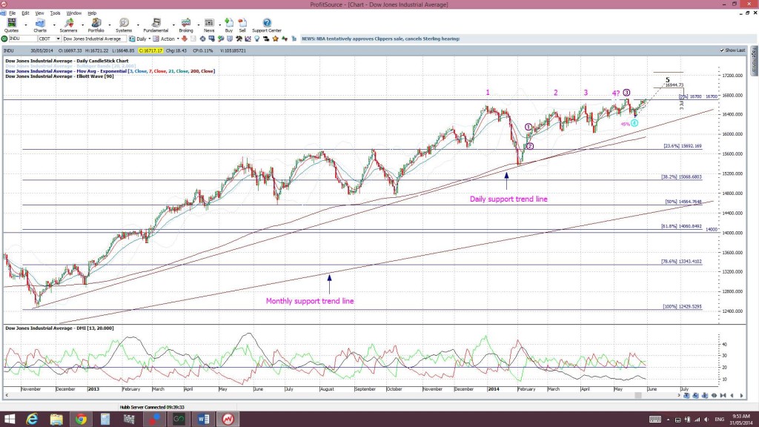Click the 50% Fibonacci level label
This screenshot has width=759, height=427.
click(x=683, y=202)
